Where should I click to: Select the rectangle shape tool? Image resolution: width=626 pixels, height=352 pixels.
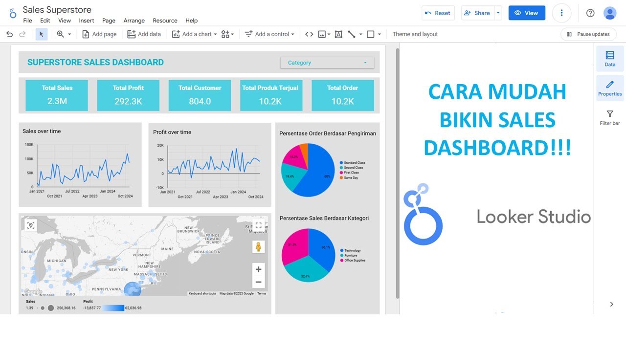(x=371, y=34)
